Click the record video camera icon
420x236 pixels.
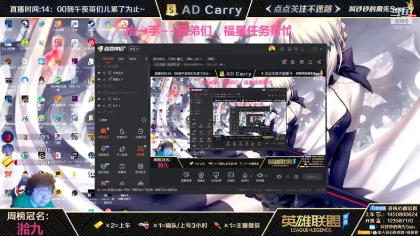279,177
